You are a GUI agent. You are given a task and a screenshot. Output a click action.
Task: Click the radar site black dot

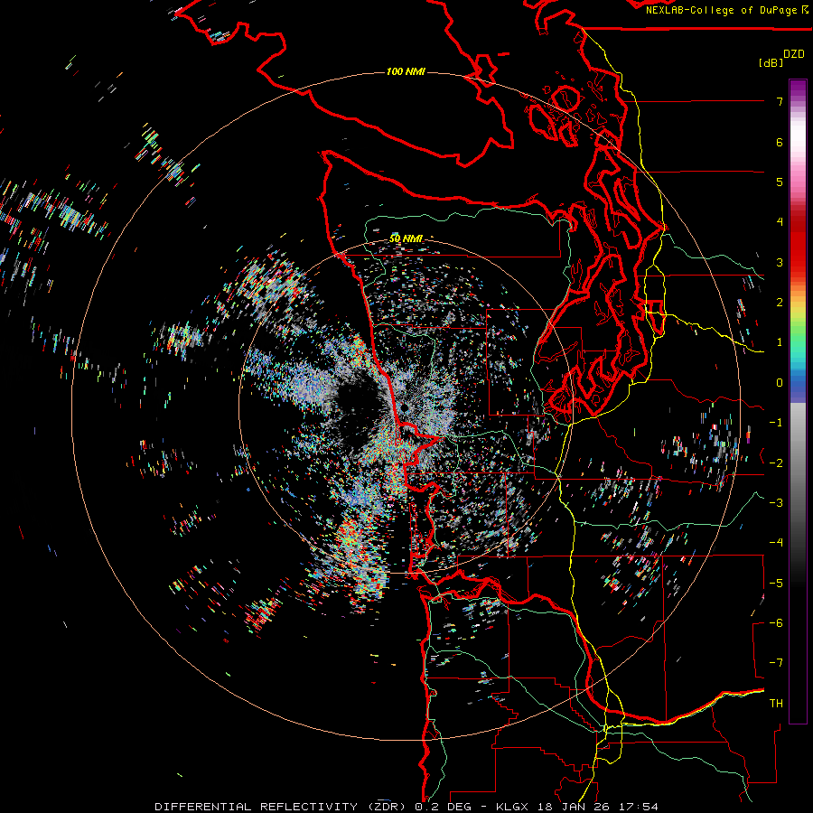click(405, 408)
